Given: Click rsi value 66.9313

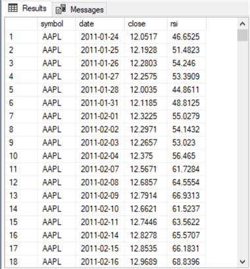Looking at the screenshot, I should (x=186, y=195).
